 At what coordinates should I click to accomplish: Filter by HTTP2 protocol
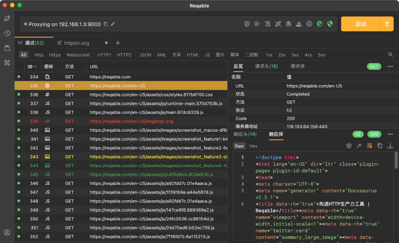[x=124, y=55]
